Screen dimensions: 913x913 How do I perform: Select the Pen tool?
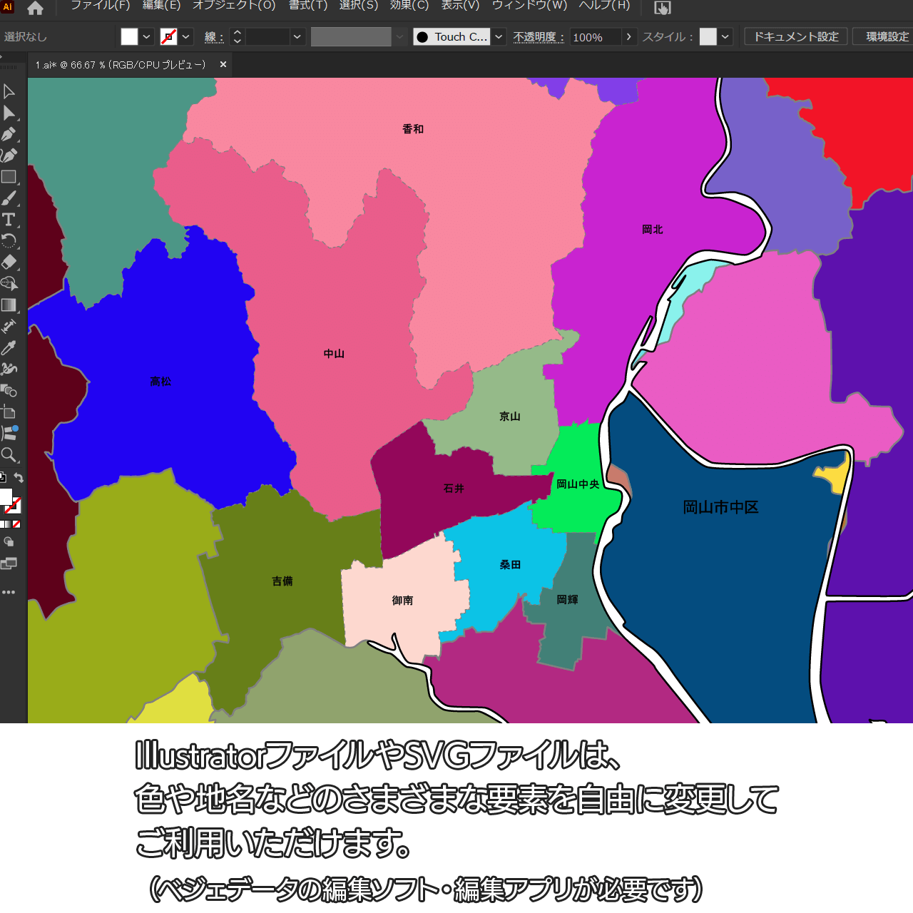[x=9, y=134]
